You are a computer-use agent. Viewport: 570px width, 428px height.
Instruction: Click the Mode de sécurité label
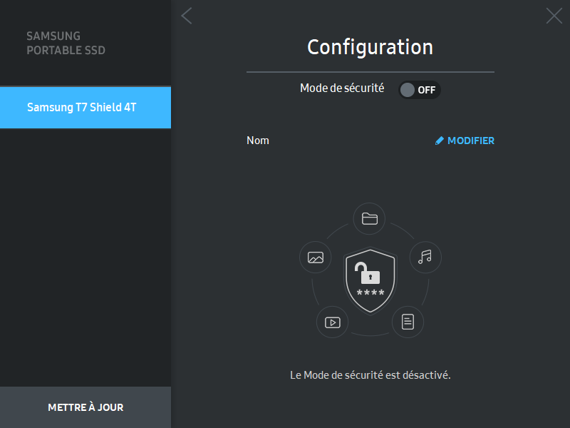(342, 88)
